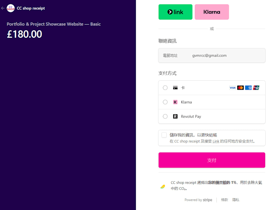Click the 聯絡資訊 contact info heading
This screenshot has width=272, height=210.
pyautogui.click(x=167, y=41)
